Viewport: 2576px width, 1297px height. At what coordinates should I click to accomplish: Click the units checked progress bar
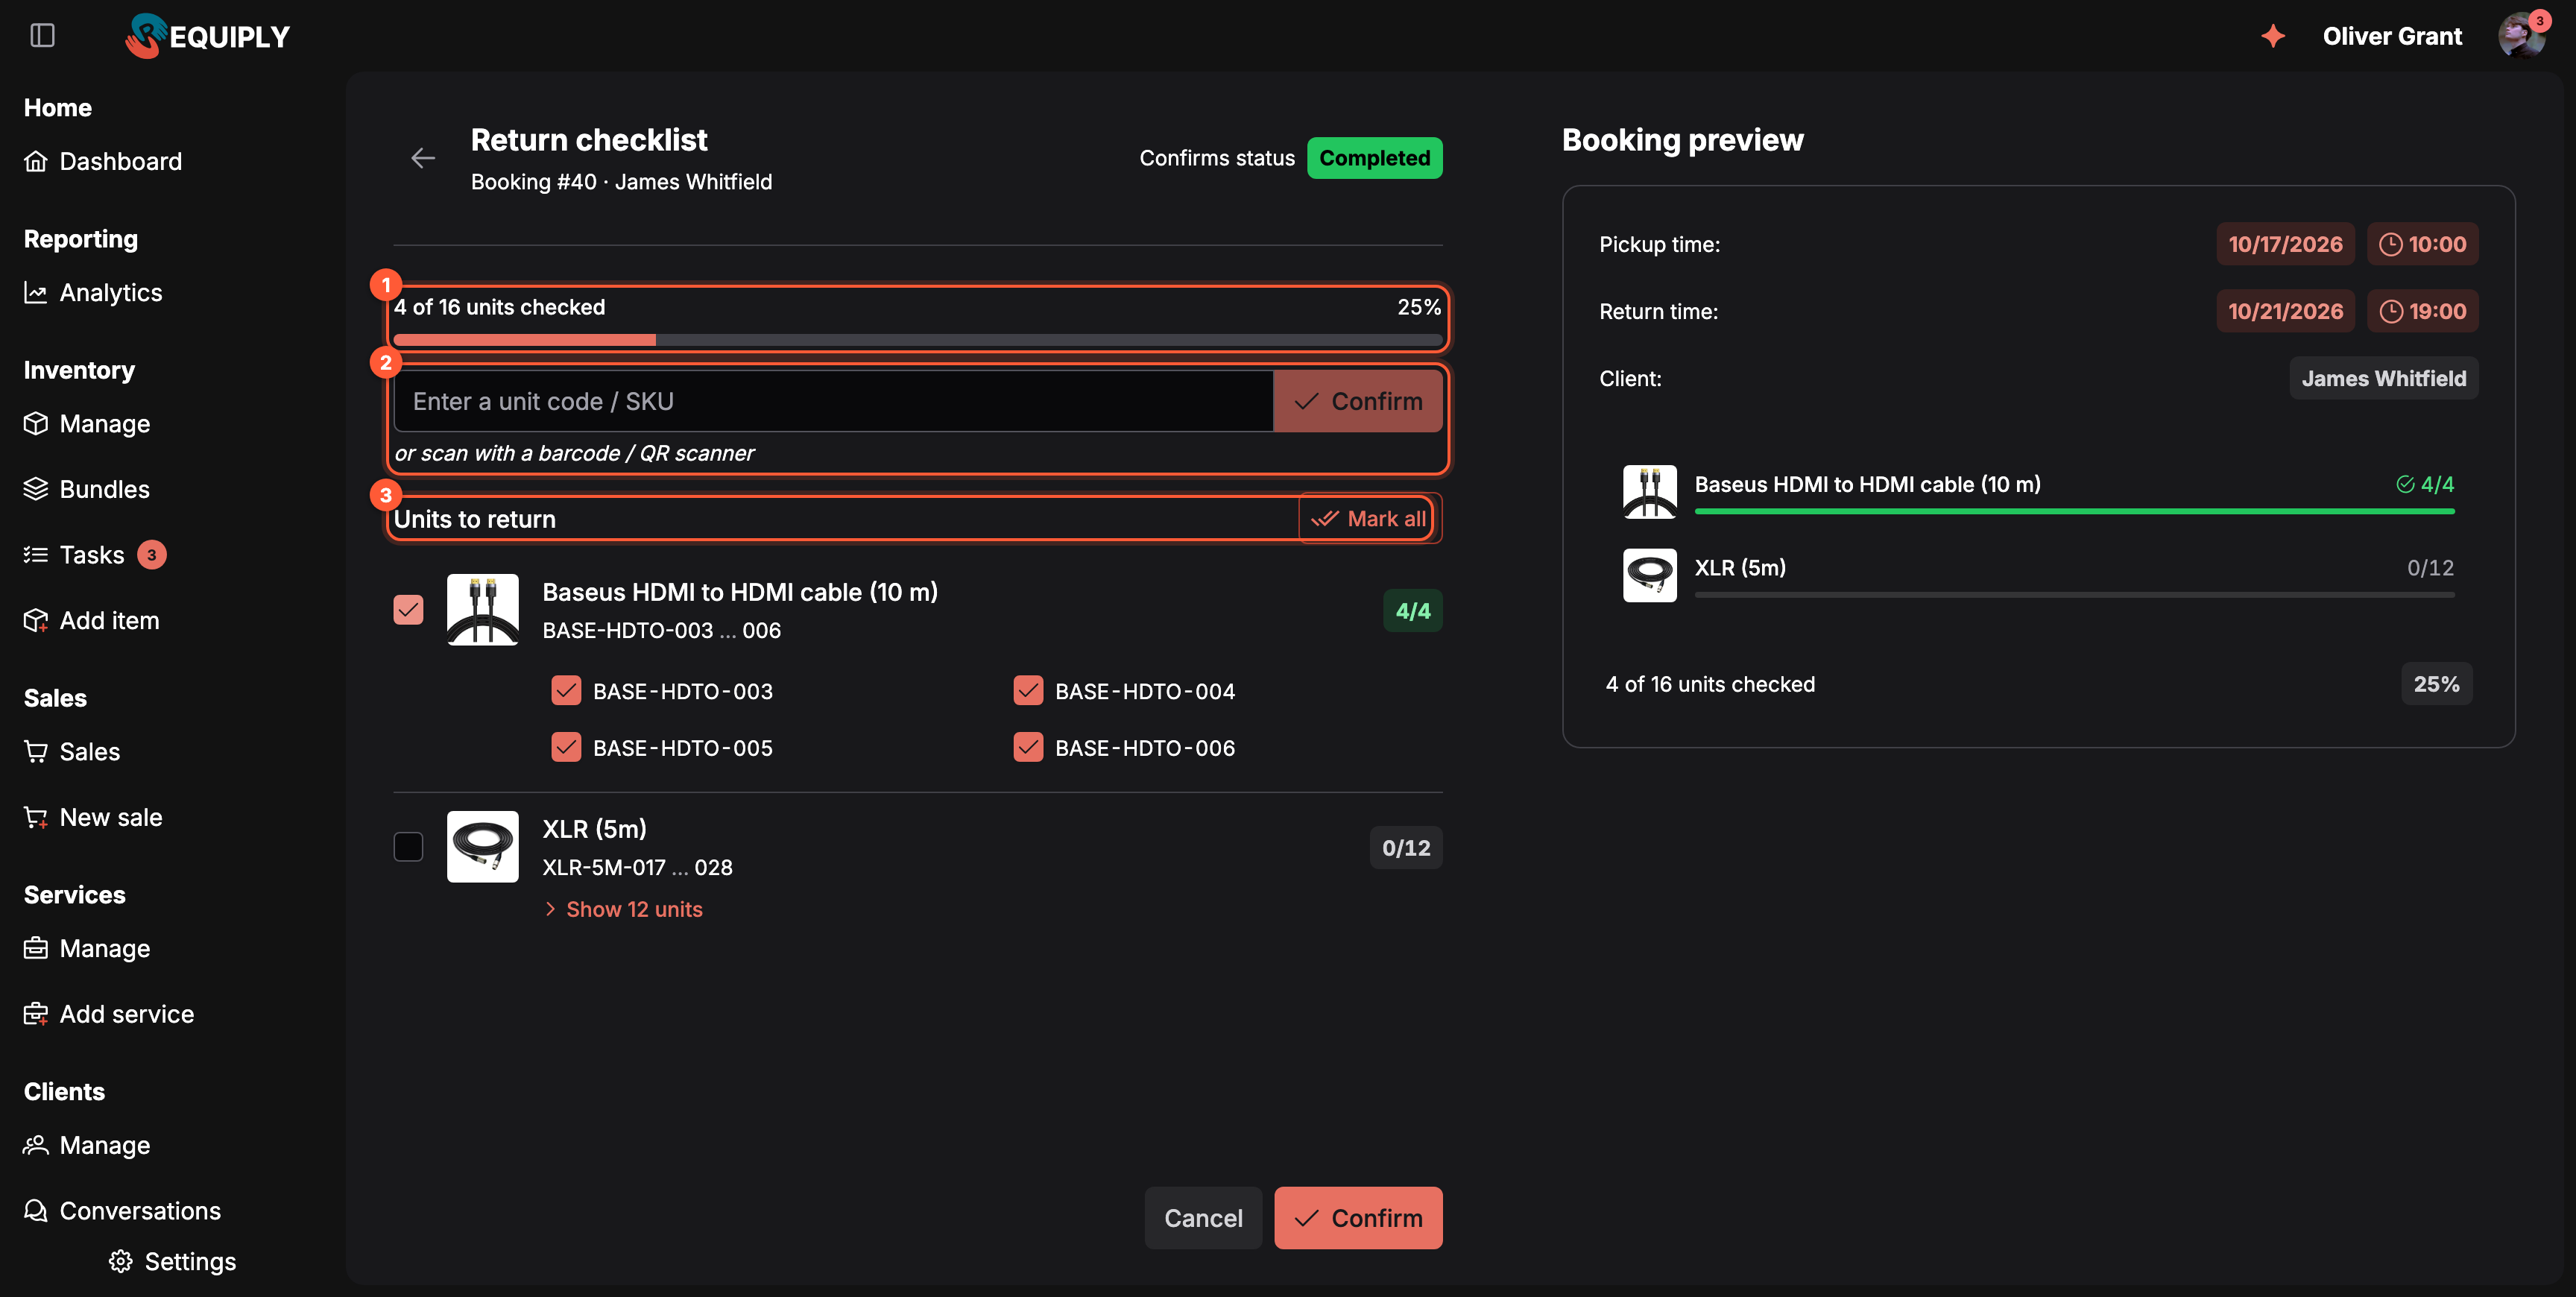[918, 340]
